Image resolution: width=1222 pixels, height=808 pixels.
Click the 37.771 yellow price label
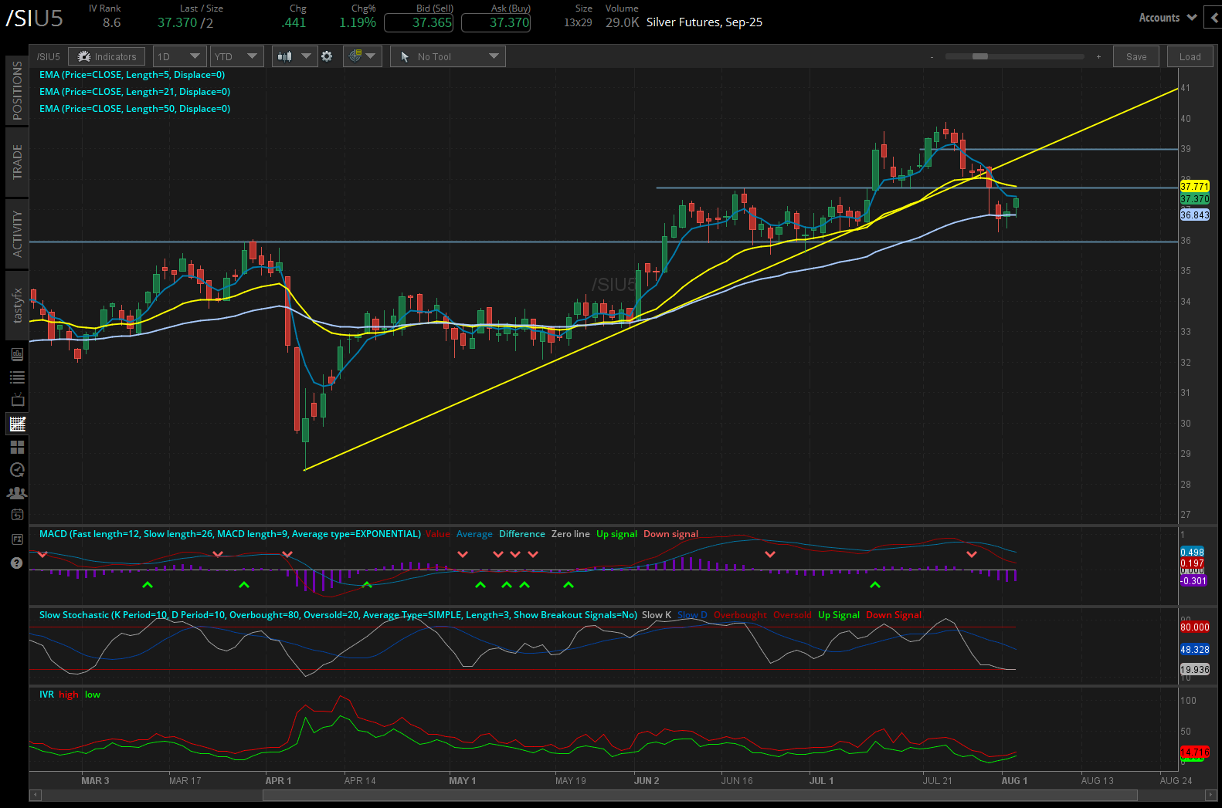click(1194, 187)
